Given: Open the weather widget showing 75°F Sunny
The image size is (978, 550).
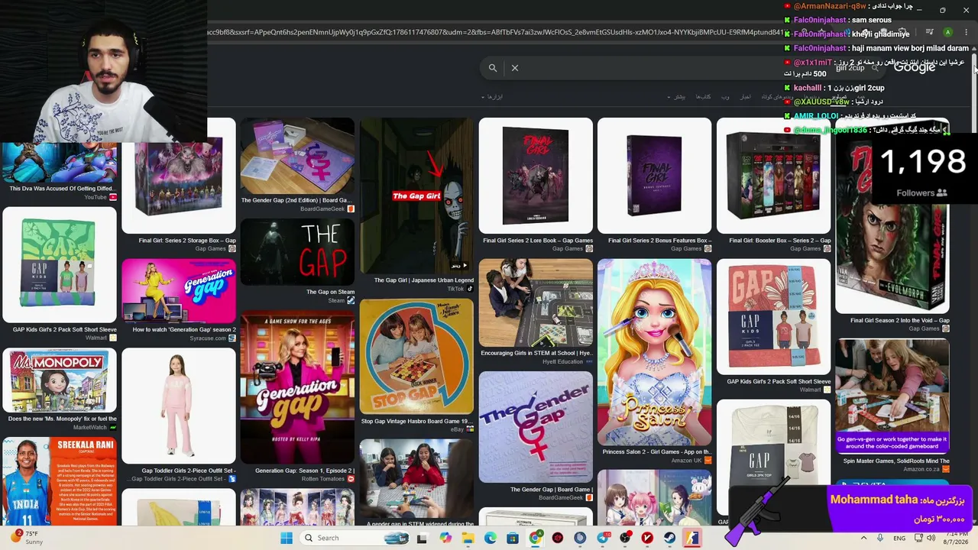Looking at the screenshot, I should (25, 538).
